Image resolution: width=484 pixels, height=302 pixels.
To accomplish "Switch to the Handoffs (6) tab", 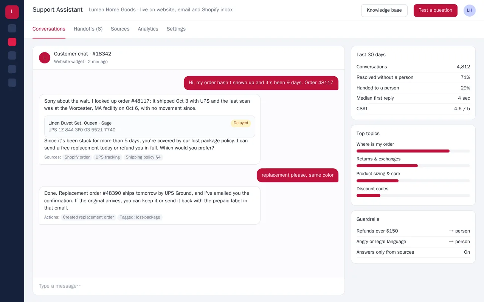I will [88, 29].
